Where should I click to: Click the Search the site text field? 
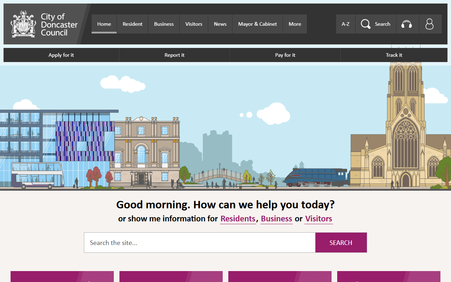tap(199, 243)
